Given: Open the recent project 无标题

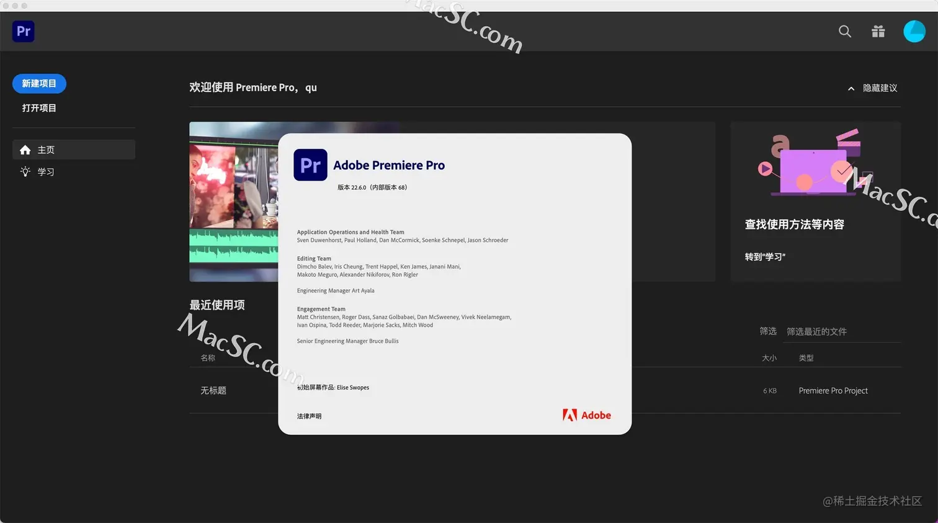Looking at the screenshot, I should pyautogui.click(x=213, y=391).
